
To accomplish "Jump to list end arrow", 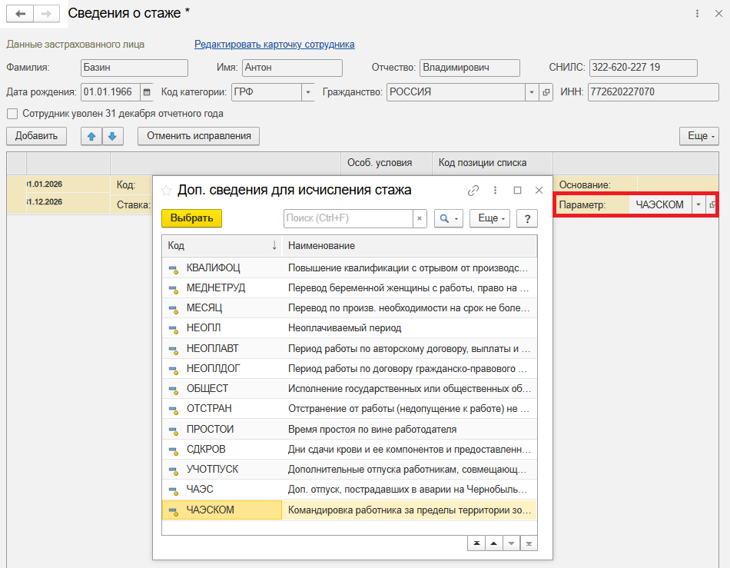I will 528,543.
